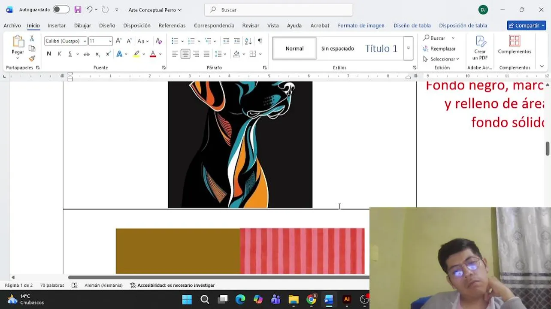The image size is (551, 309).
Task: Switch to the Referencias tab
Action: [172, 26]
